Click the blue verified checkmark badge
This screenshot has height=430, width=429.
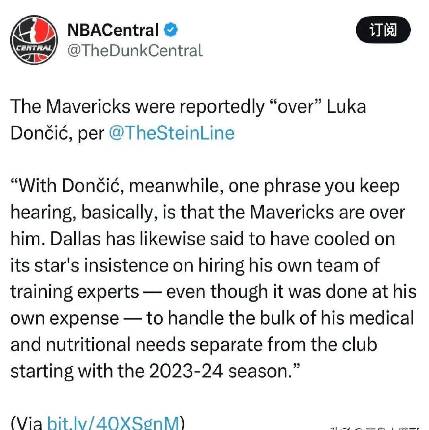click(x=171, y=30)
